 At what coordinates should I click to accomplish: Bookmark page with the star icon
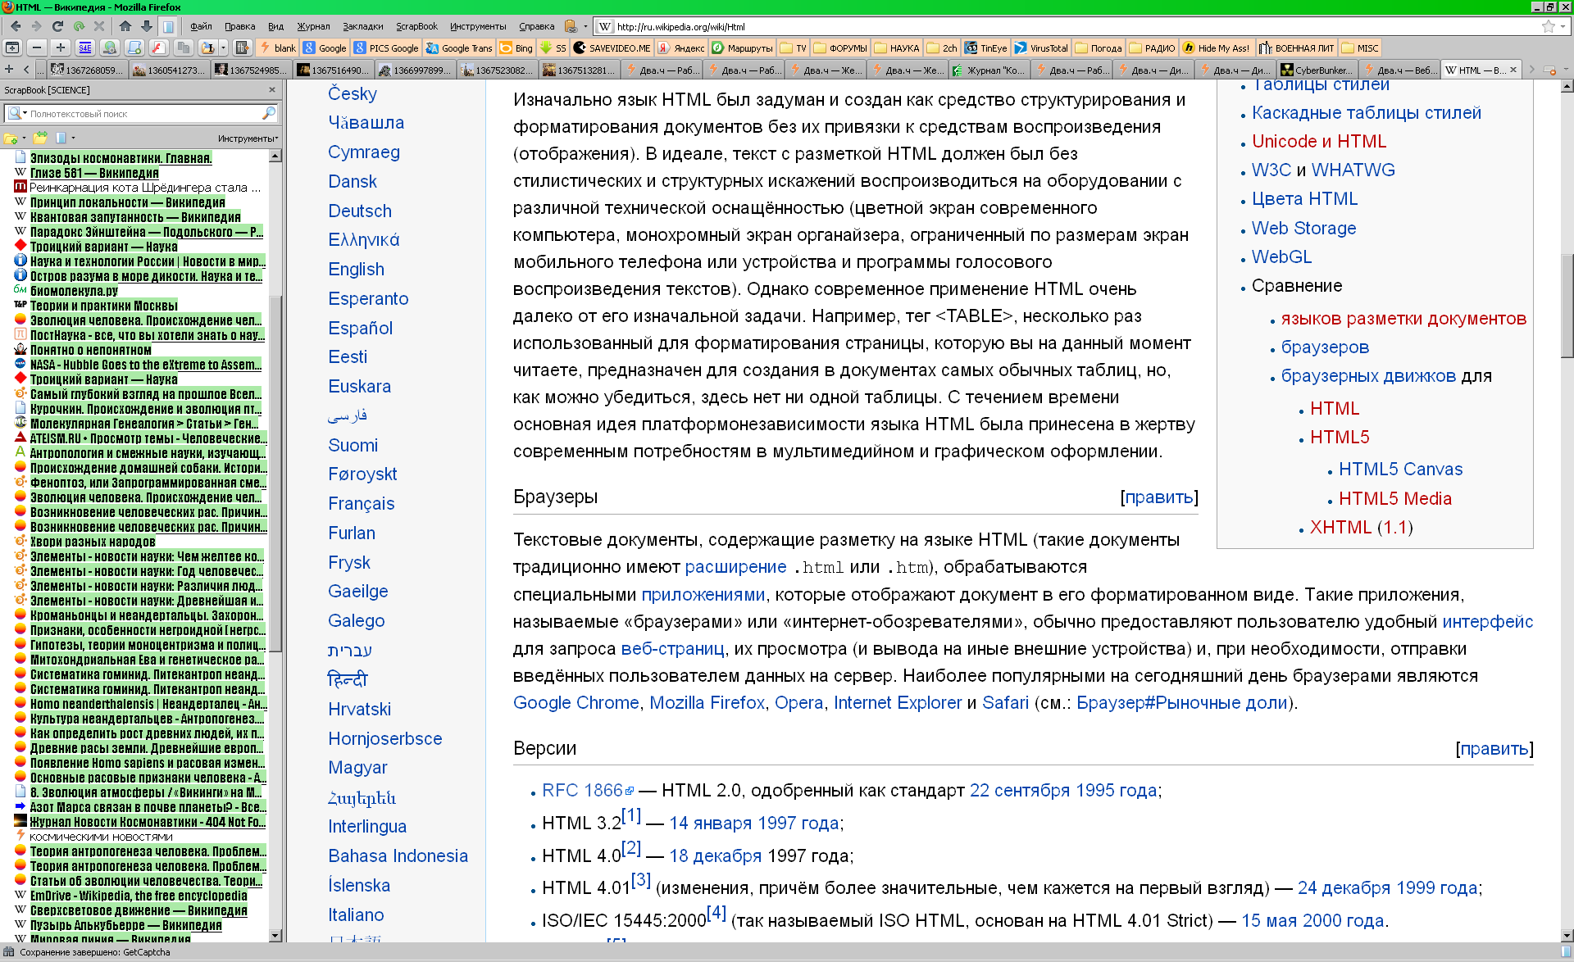pos(1548,26)
